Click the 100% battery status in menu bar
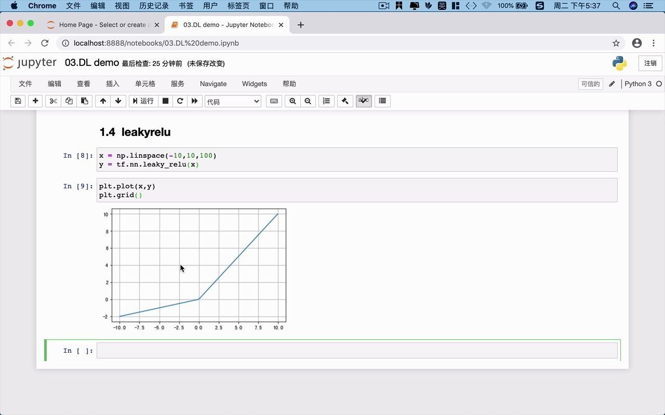Screen dimensions: 665x415 point(513,6)
